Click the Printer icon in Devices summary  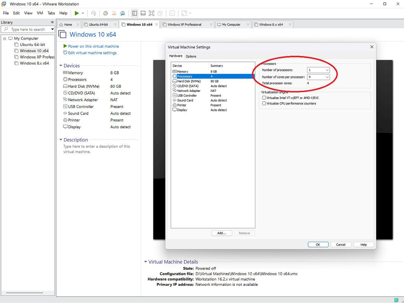pyautogui.click(x=65, y=120)
